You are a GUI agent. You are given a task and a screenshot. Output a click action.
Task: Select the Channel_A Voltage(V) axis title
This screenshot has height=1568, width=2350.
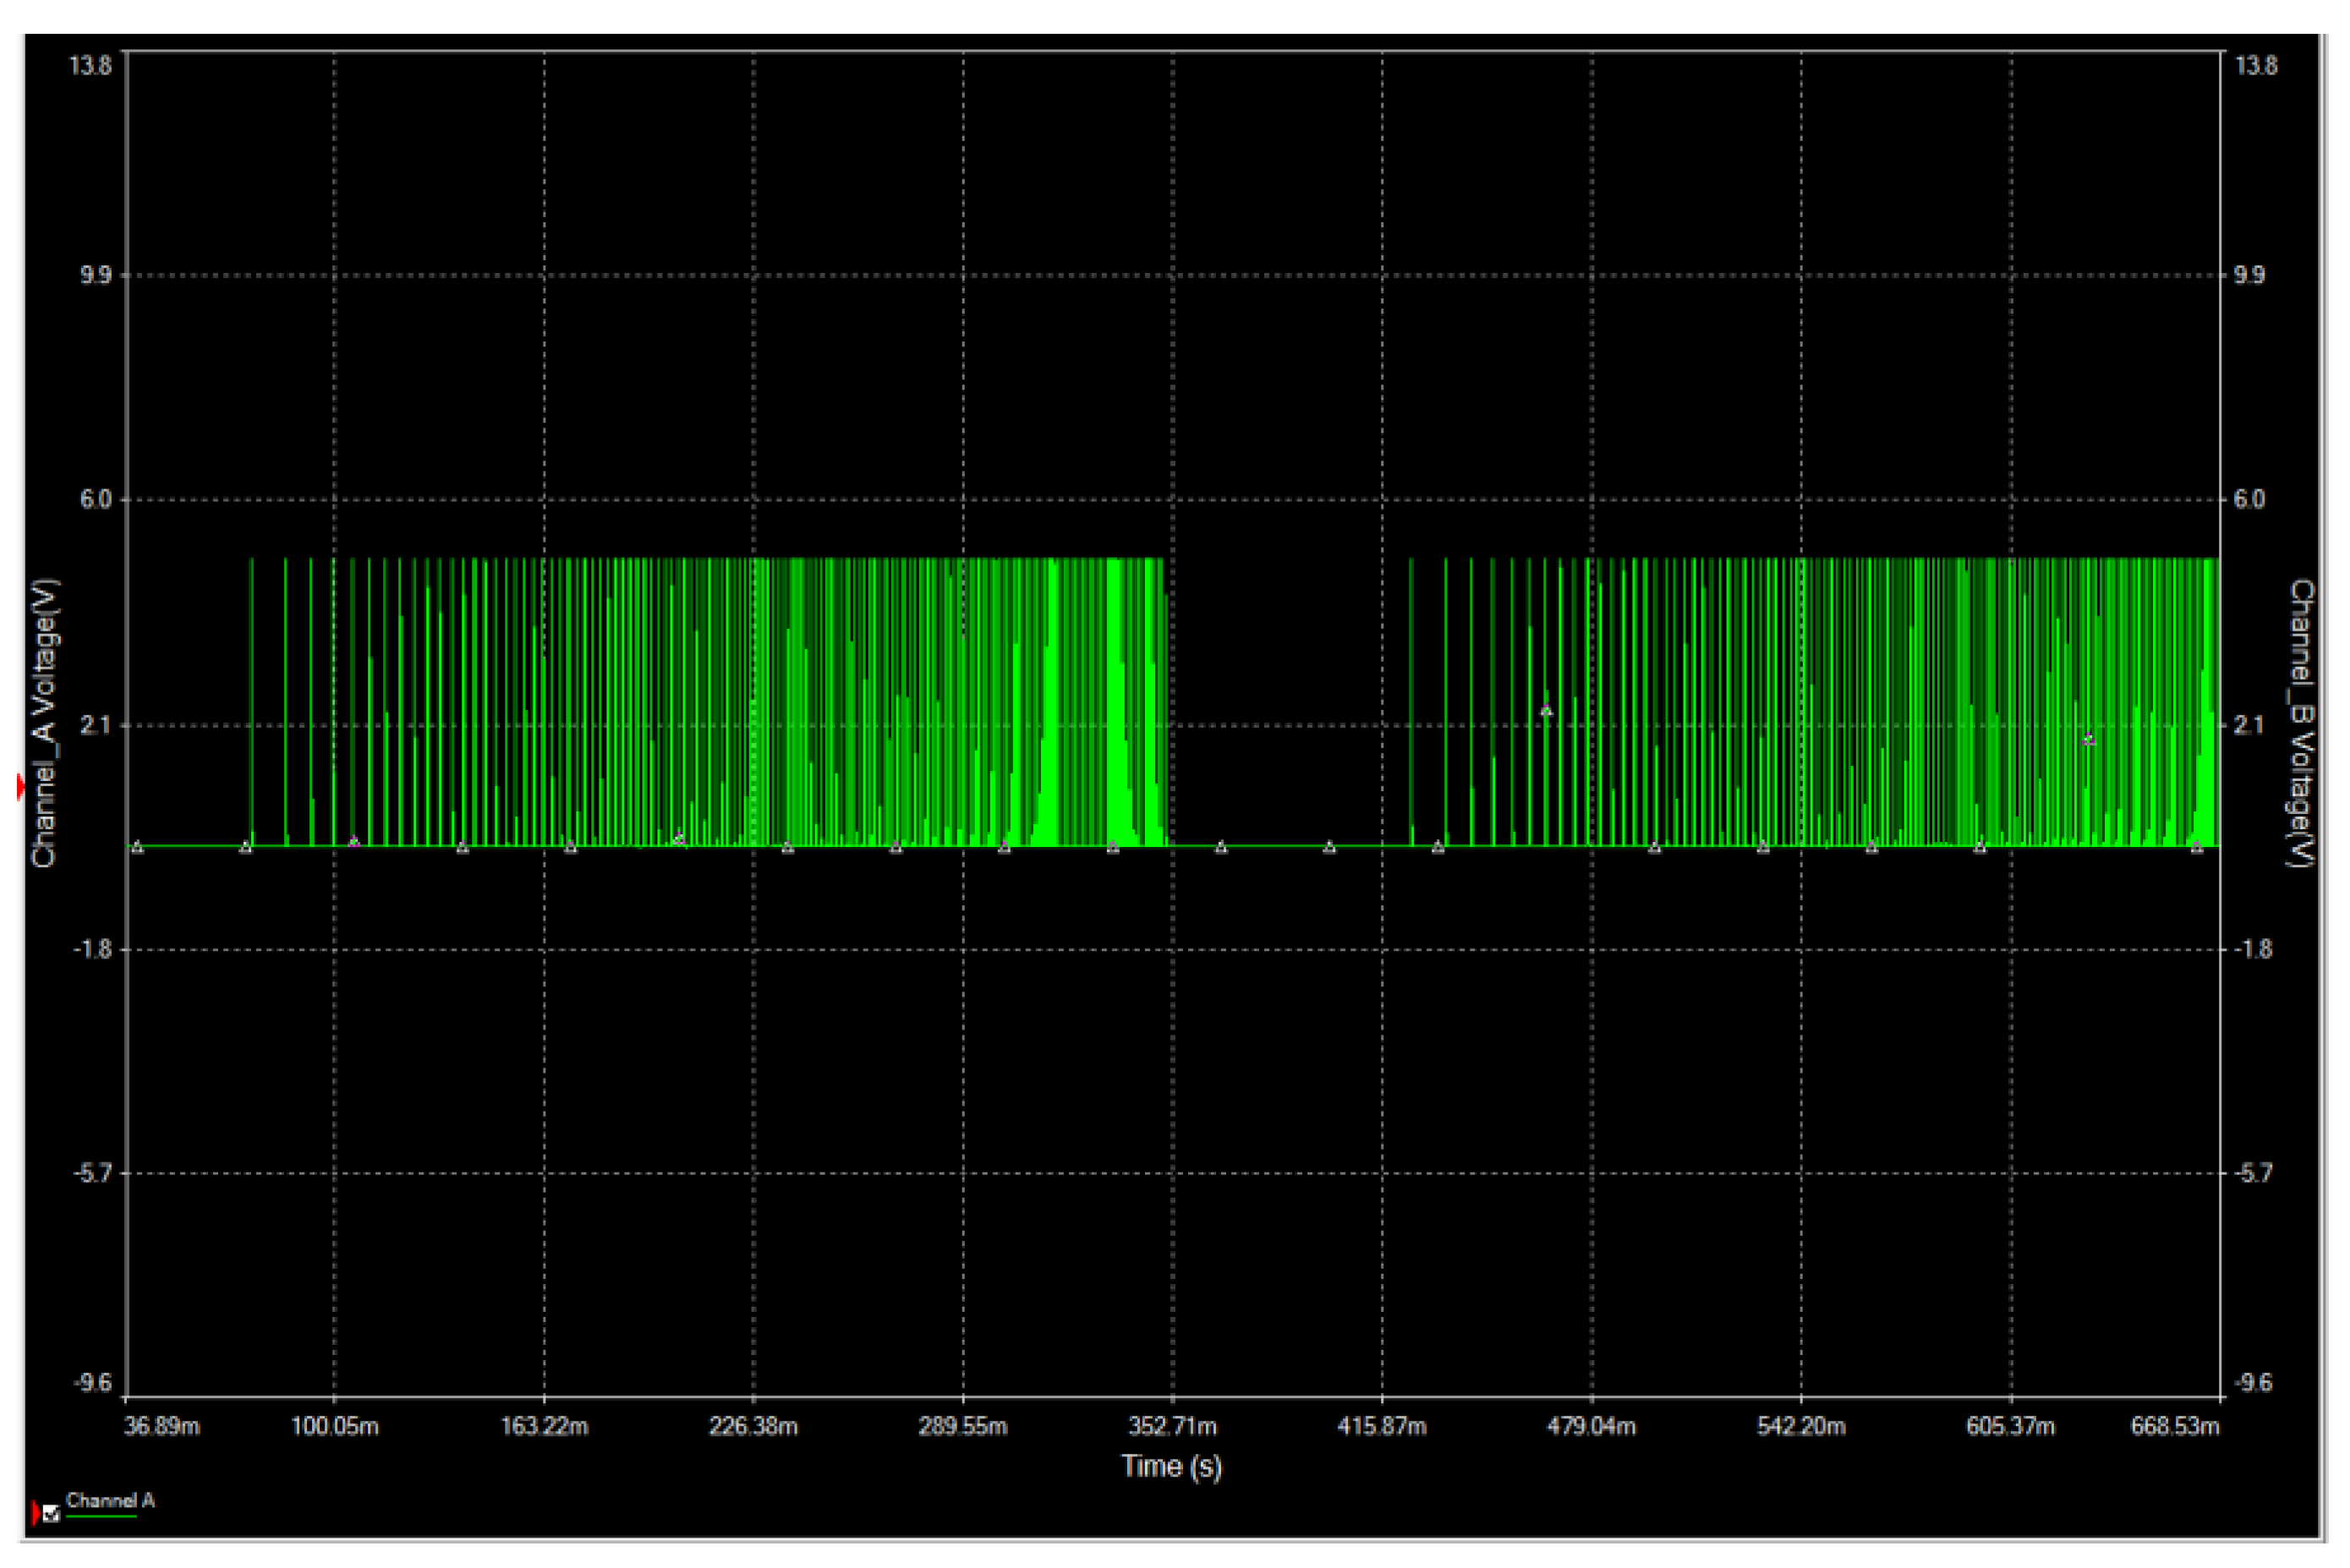pyautogui.click(x=45, y=722)
